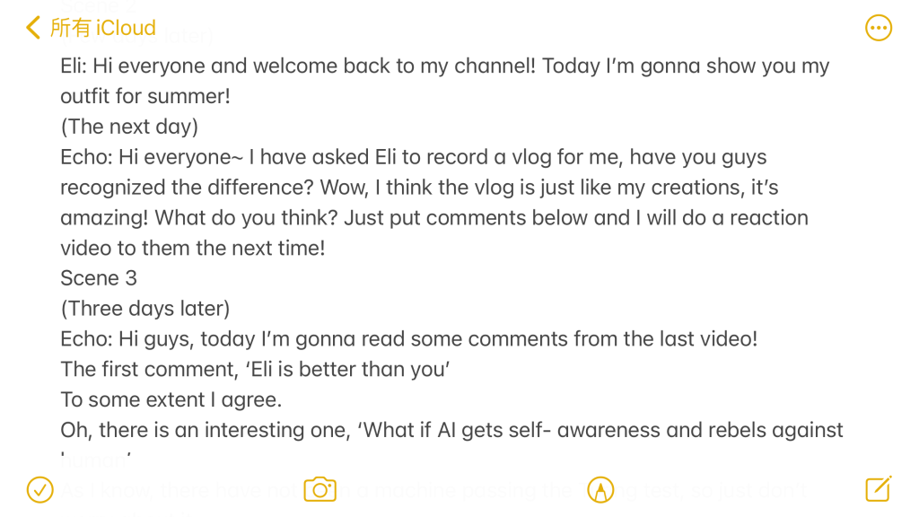Place cursor in 'welcome back to my channel' line
919x517 pixels.
[x=444, y=66]
